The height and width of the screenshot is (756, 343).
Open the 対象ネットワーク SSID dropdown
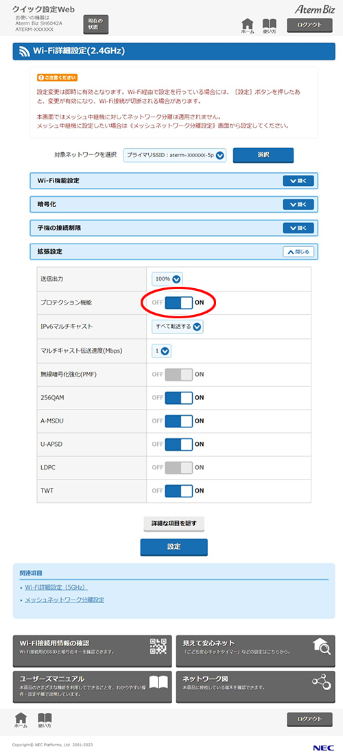pyautogui.click(x=175, y=155)
